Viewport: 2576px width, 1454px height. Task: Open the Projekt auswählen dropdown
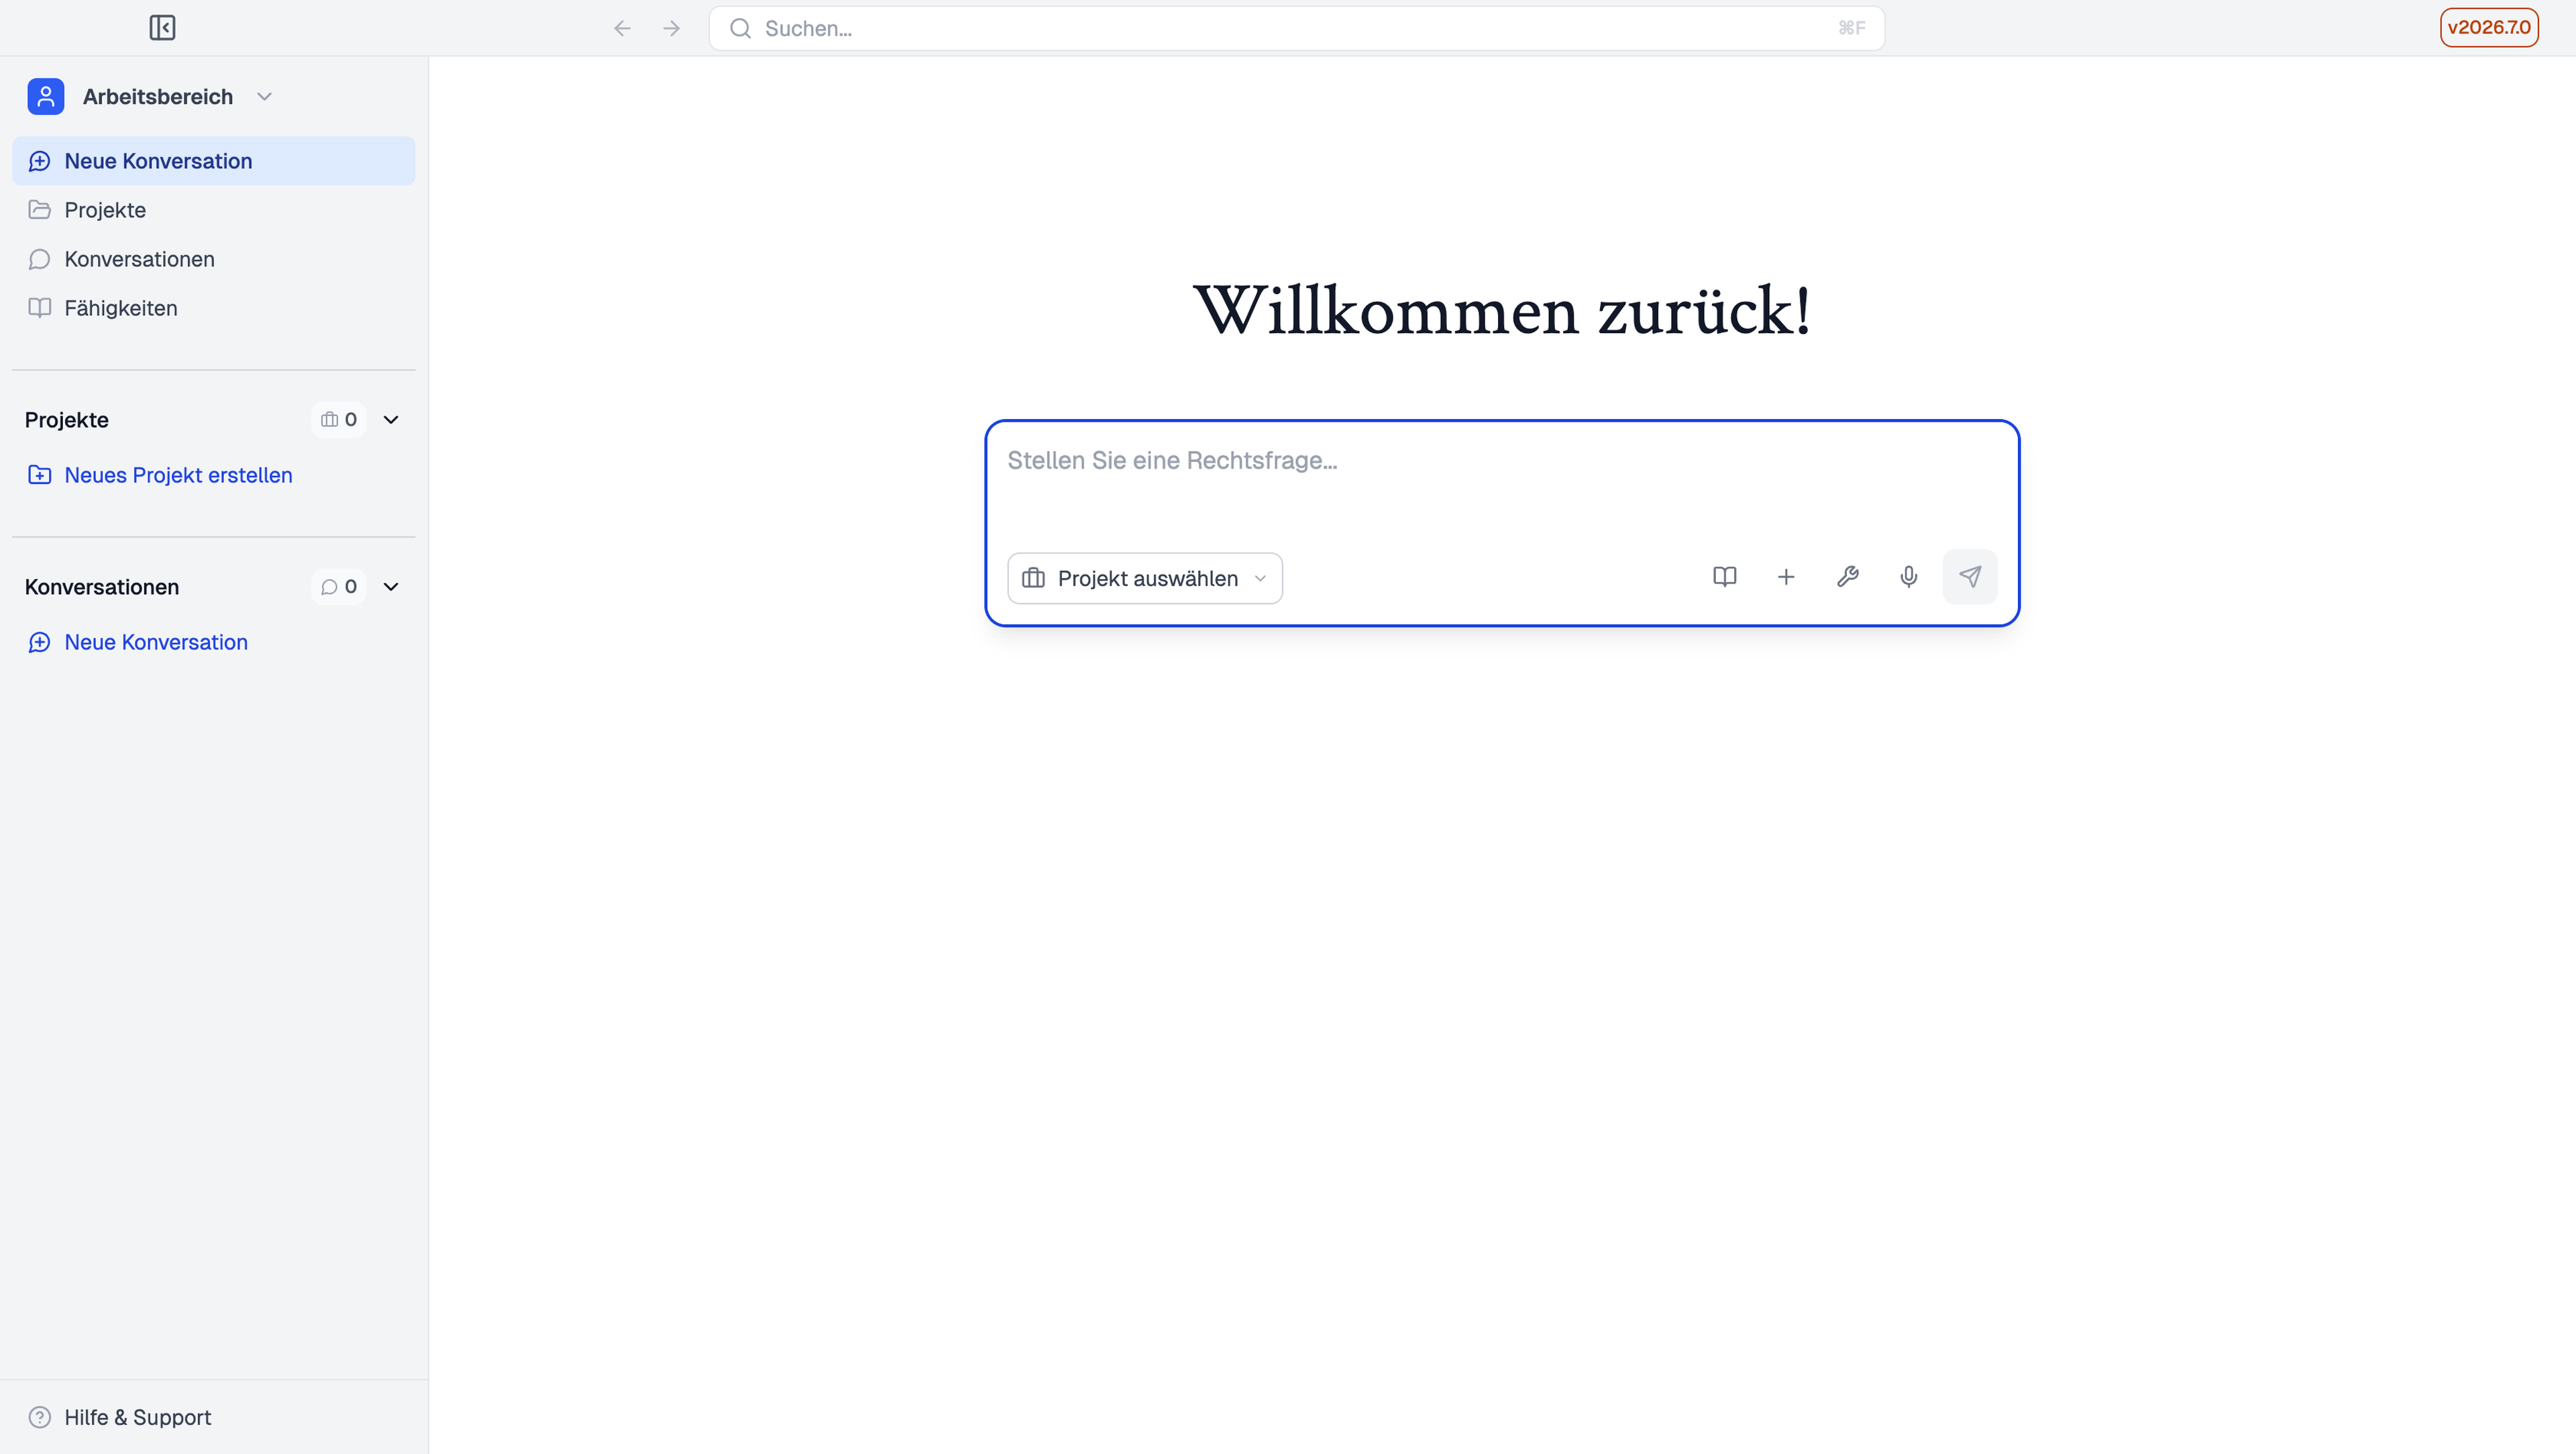1144,579
